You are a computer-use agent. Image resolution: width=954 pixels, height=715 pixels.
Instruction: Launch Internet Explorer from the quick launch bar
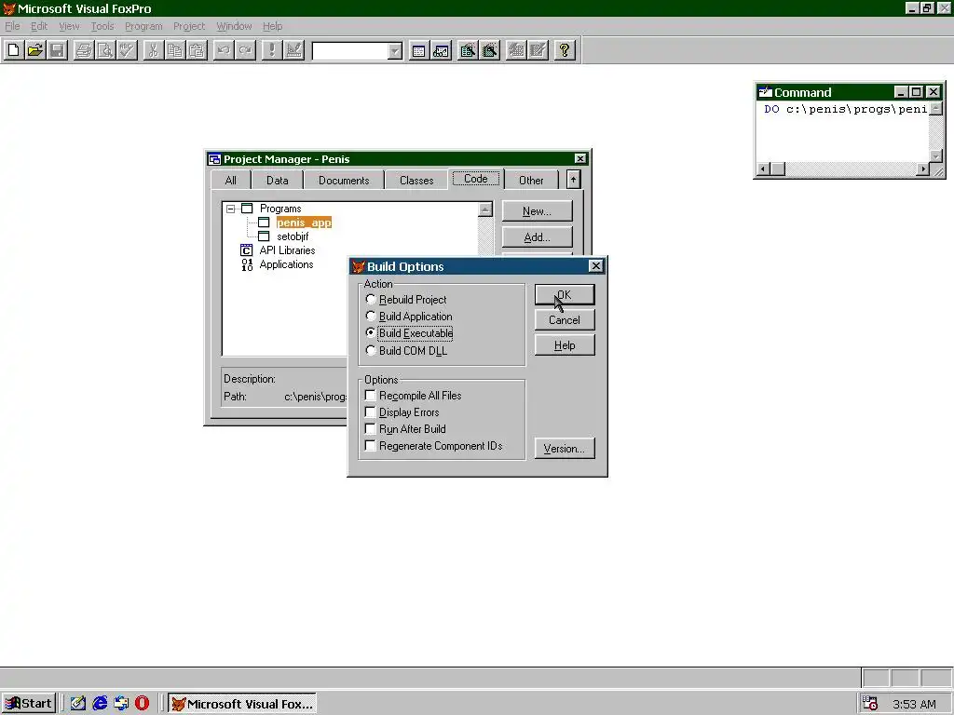point(100,704)
